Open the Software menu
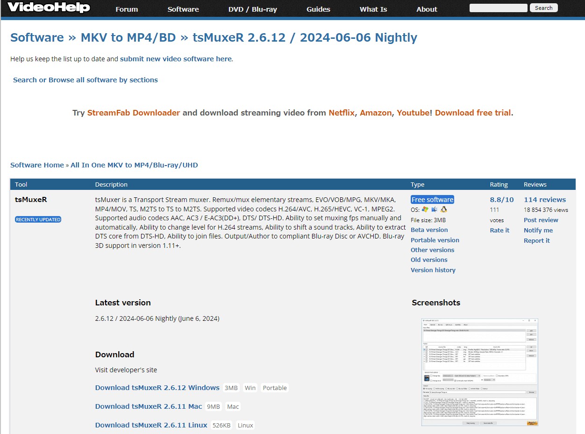The height and width of the screenshot is (434, 585). click(x=183, y=9)
